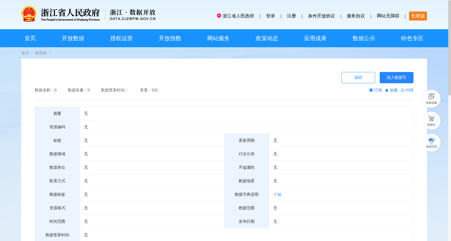Open the 开放指数 navigation item
This screenshot has height=241, width=451.
[170, 38]
